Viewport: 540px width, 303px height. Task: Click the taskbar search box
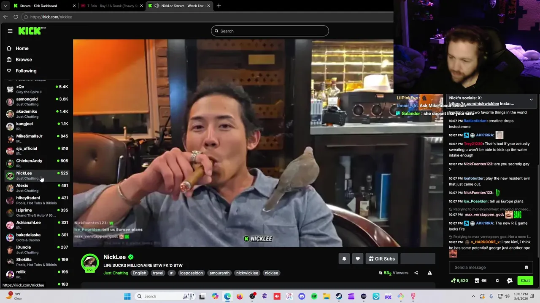click(166, 296)
